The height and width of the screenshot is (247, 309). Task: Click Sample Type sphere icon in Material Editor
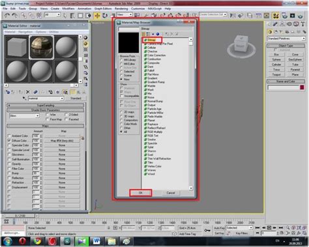pyautogui.click(x=85, y=38)
